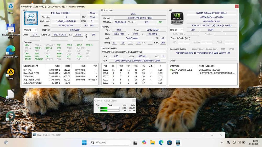Open the Windows Start menu
The image size is (262, 147).
[84, 143]
